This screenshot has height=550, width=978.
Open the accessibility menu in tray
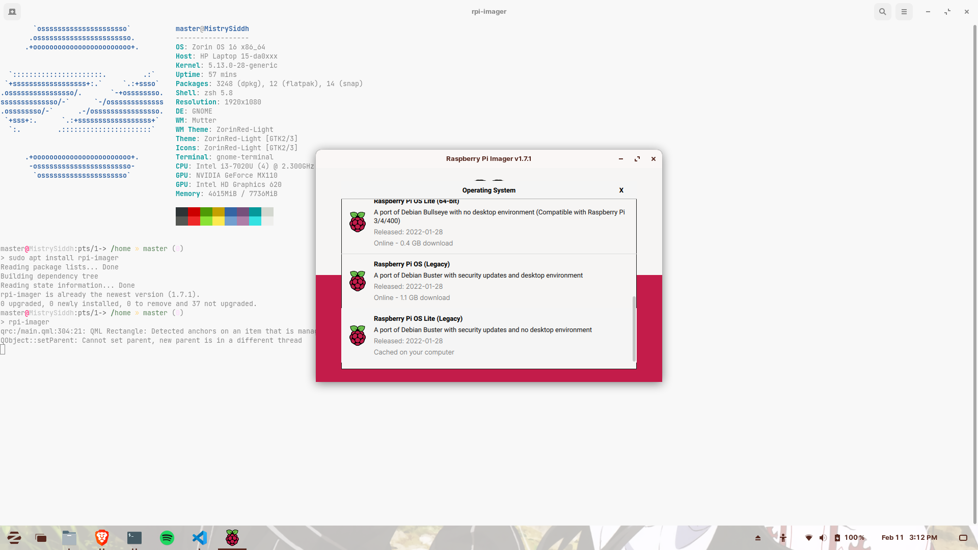[783, 538]
